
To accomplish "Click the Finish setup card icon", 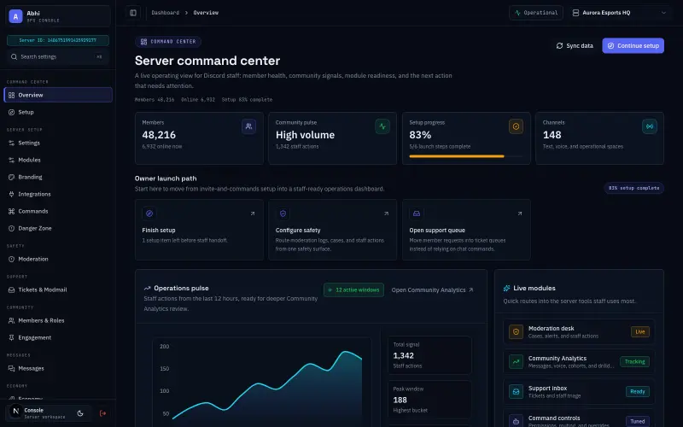I will pyautogui.click(x=149, y=213).
